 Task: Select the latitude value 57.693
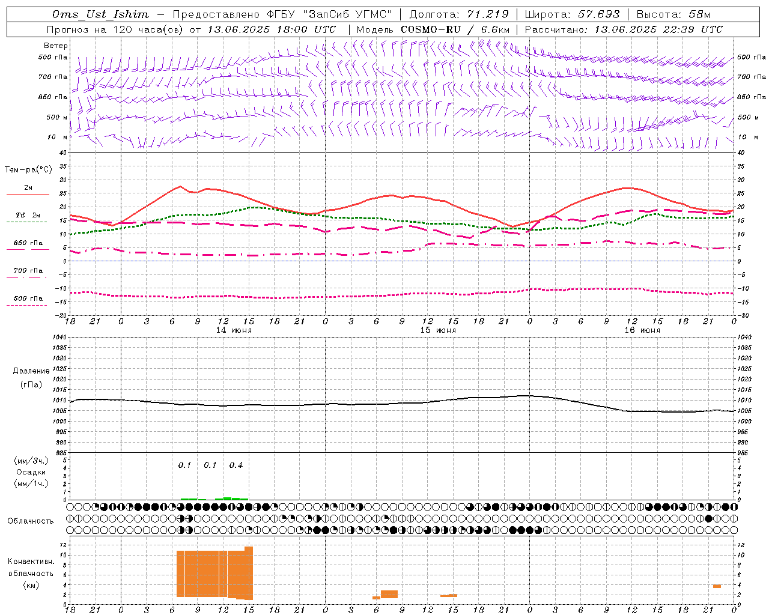[x=598, y=14]
